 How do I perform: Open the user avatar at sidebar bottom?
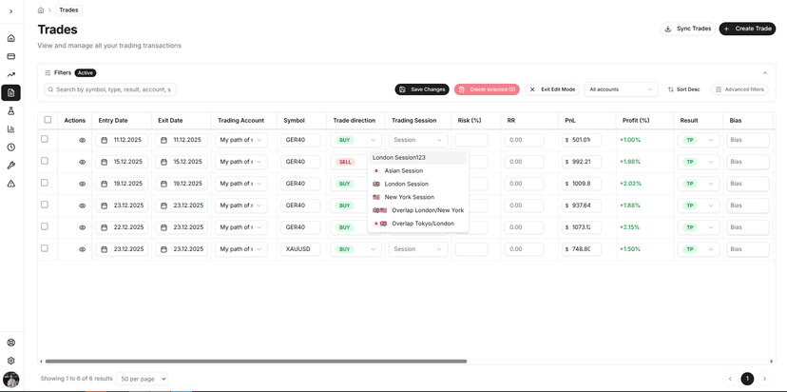click(11, 379)
